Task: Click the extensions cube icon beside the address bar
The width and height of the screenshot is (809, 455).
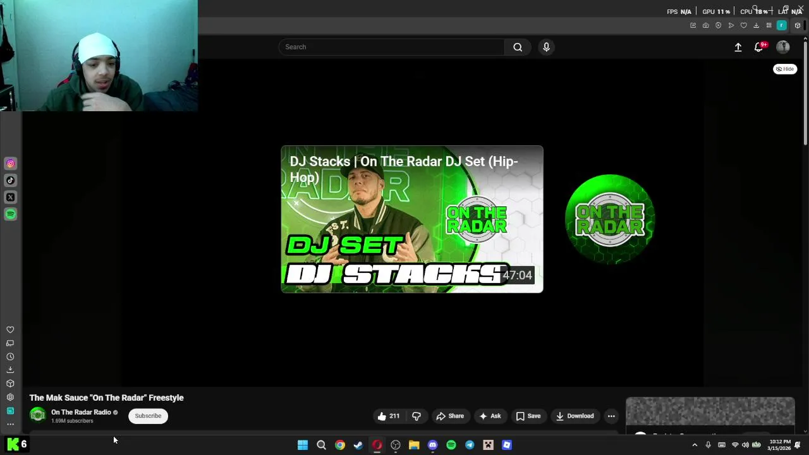Action: point(798,25)
